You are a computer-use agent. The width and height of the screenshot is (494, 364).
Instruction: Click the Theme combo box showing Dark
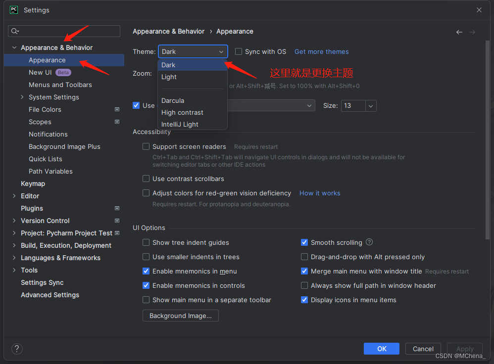coord(193,51)
